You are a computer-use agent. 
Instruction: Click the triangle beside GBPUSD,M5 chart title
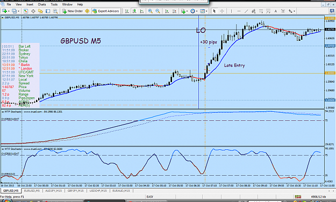click(2, 18)
